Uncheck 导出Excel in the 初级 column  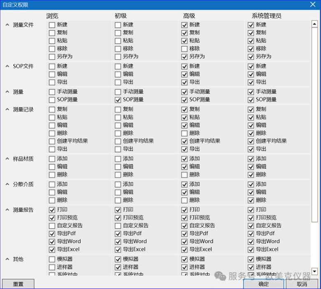coord(118,249)
